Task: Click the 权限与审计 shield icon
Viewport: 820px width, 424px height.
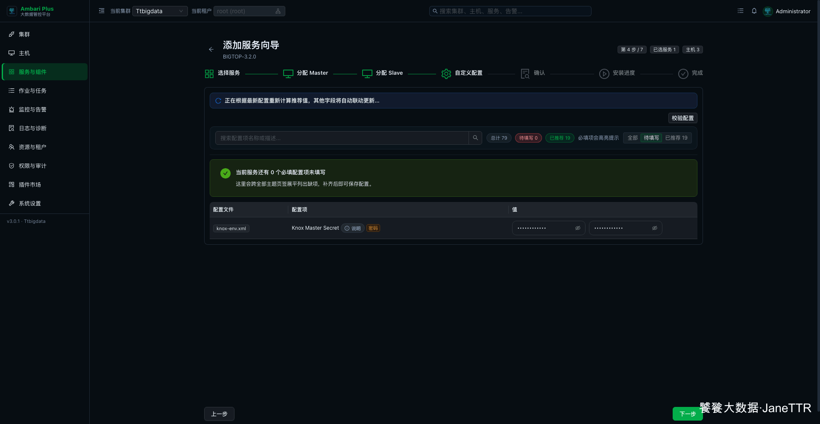Action: pyautogui.click(x=12, y=166)
